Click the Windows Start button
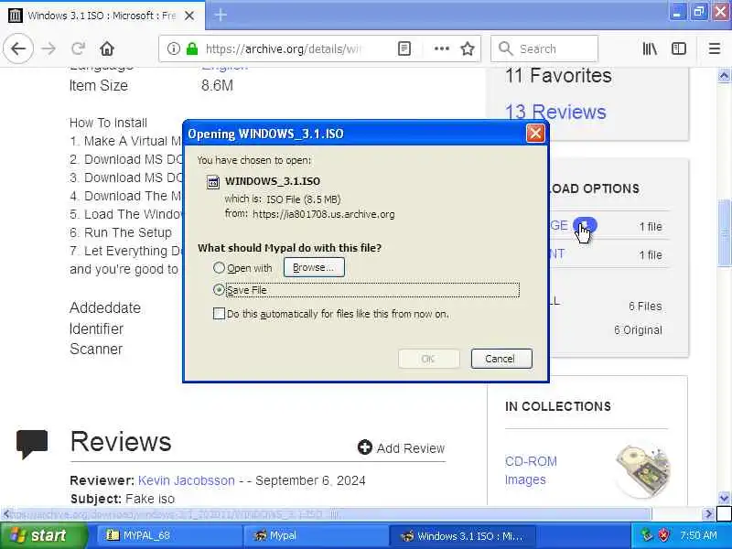The width and height of the screenshot is (732, 549). [x=43, y=535]
